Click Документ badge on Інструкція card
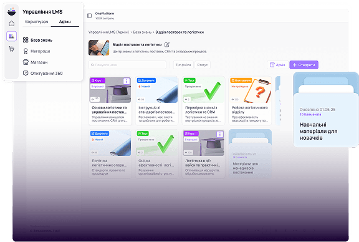The image size is (359, 242). [146, 80]
